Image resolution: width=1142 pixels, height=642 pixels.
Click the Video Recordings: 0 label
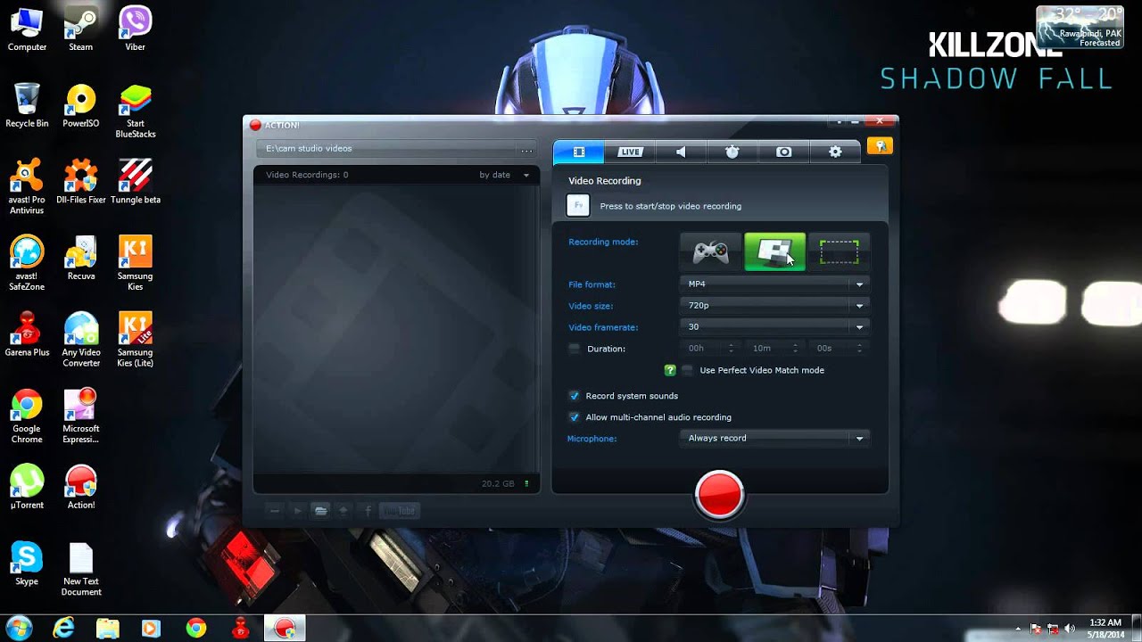307,175
